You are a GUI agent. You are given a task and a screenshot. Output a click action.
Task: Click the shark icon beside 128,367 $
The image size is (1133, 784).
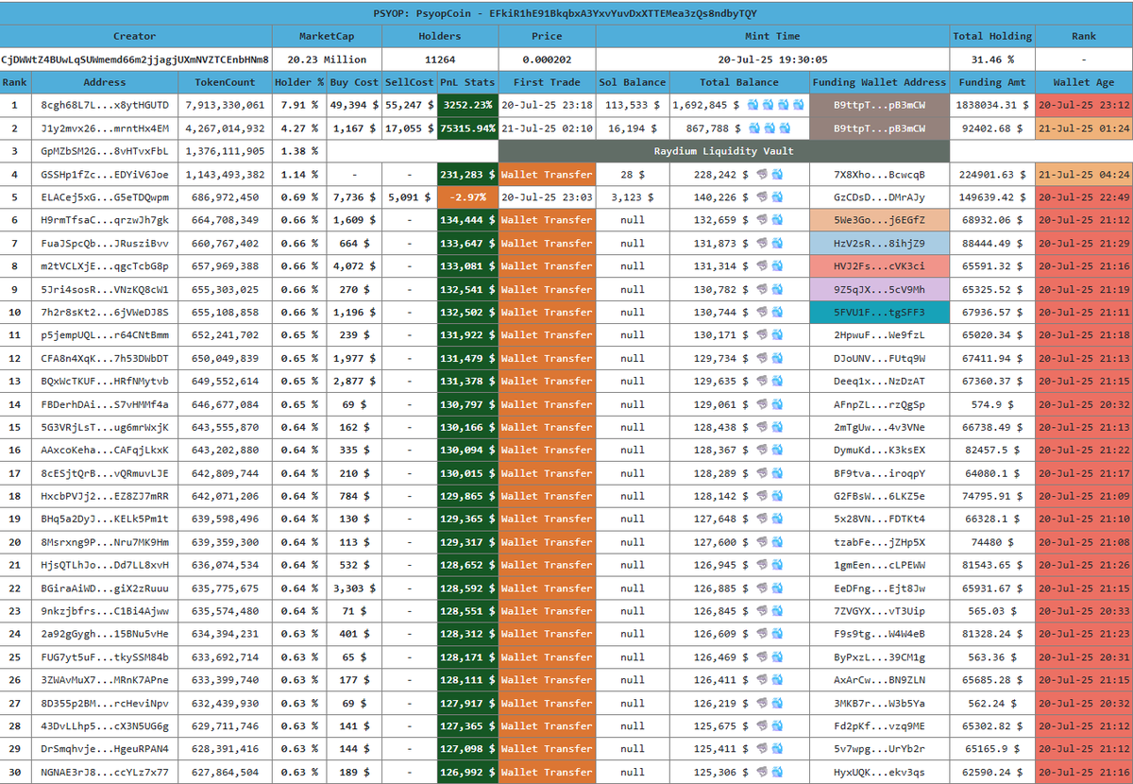coord(760,451)
